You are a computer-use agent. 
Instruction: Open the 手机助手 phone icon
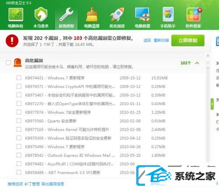tap(168, 14)
